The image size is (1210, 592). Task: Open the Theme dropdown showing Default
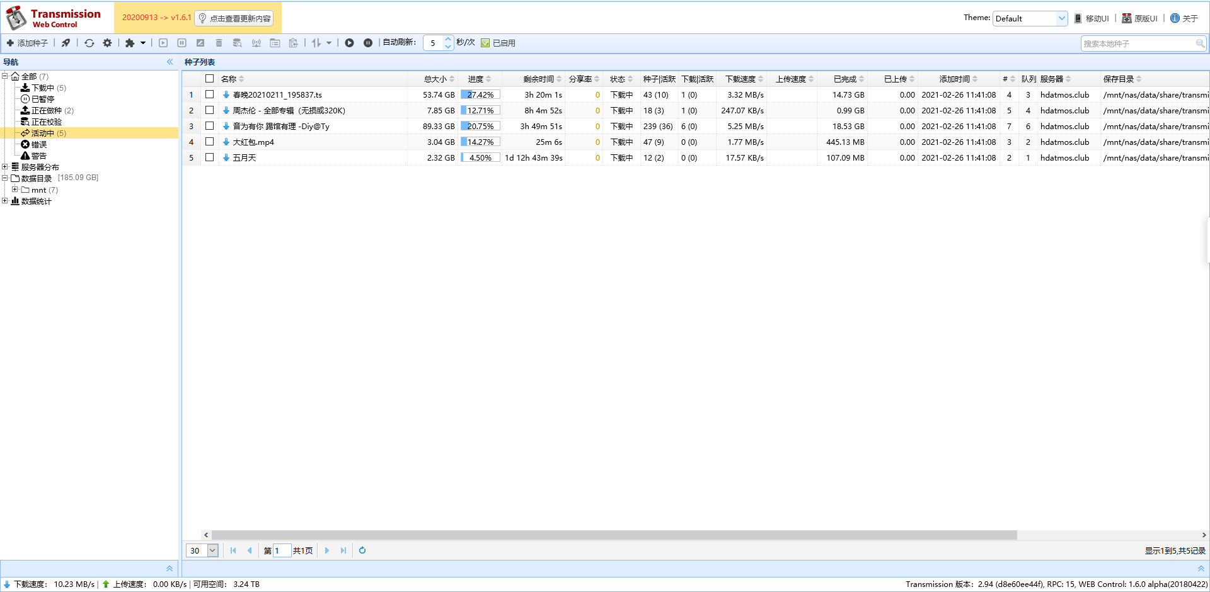tap(1030, 18)
